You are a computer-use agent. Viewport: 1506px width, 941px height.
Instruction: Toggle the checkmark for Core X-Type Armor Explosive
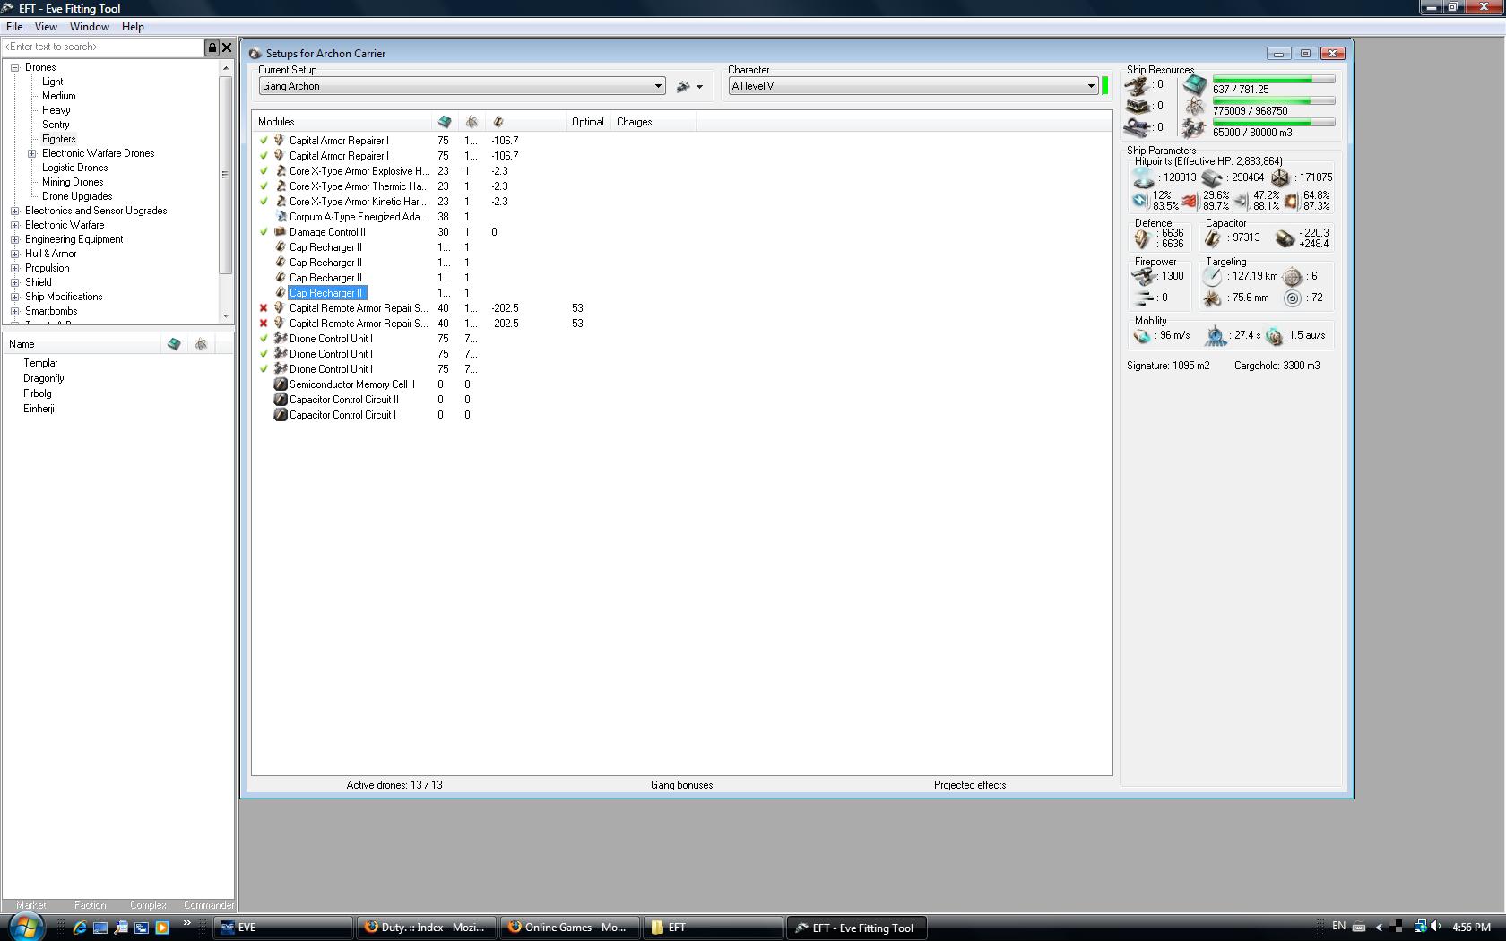point(264,171)
